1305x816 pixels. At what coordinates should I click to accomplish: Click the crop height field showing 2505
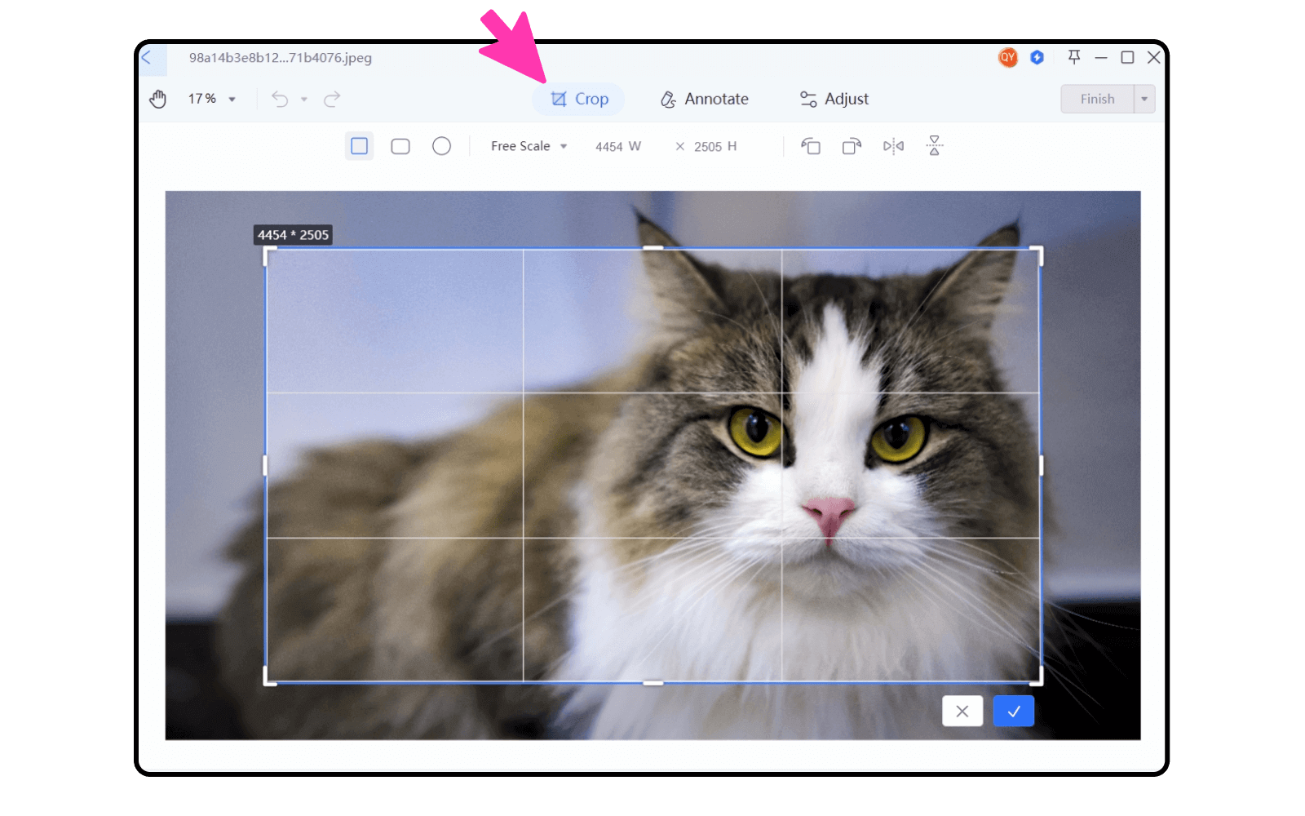715,147
